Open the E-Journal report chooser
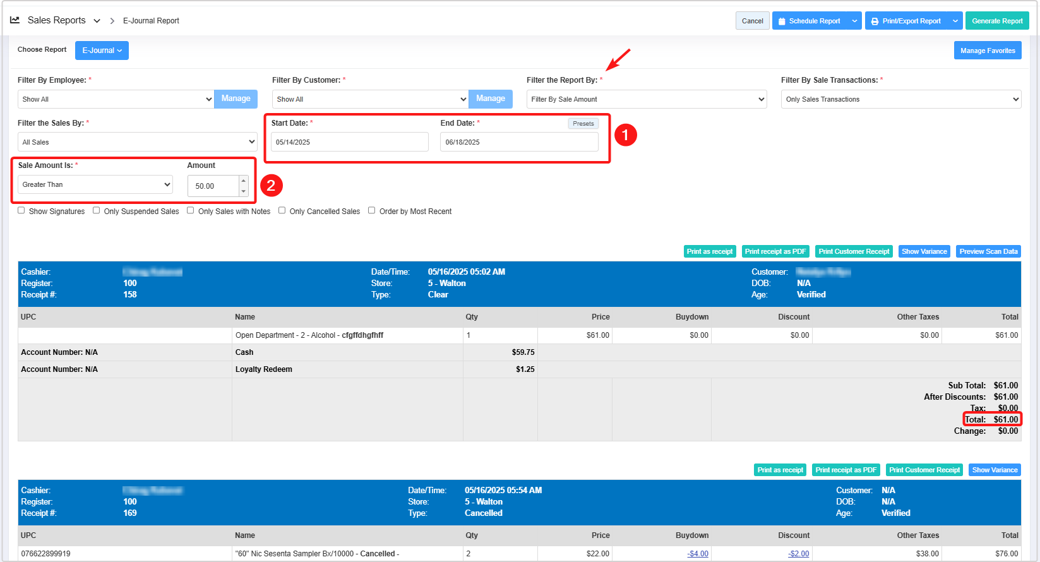This screenshot has height=562, width=1040. [102, 51]
